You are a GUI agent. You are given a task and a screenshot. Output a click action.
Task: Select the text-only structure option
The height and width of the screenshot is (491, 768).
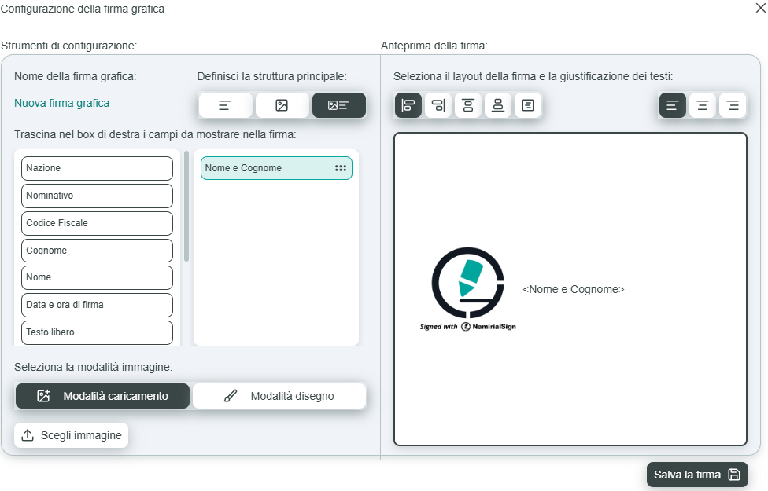coord(225,105)
